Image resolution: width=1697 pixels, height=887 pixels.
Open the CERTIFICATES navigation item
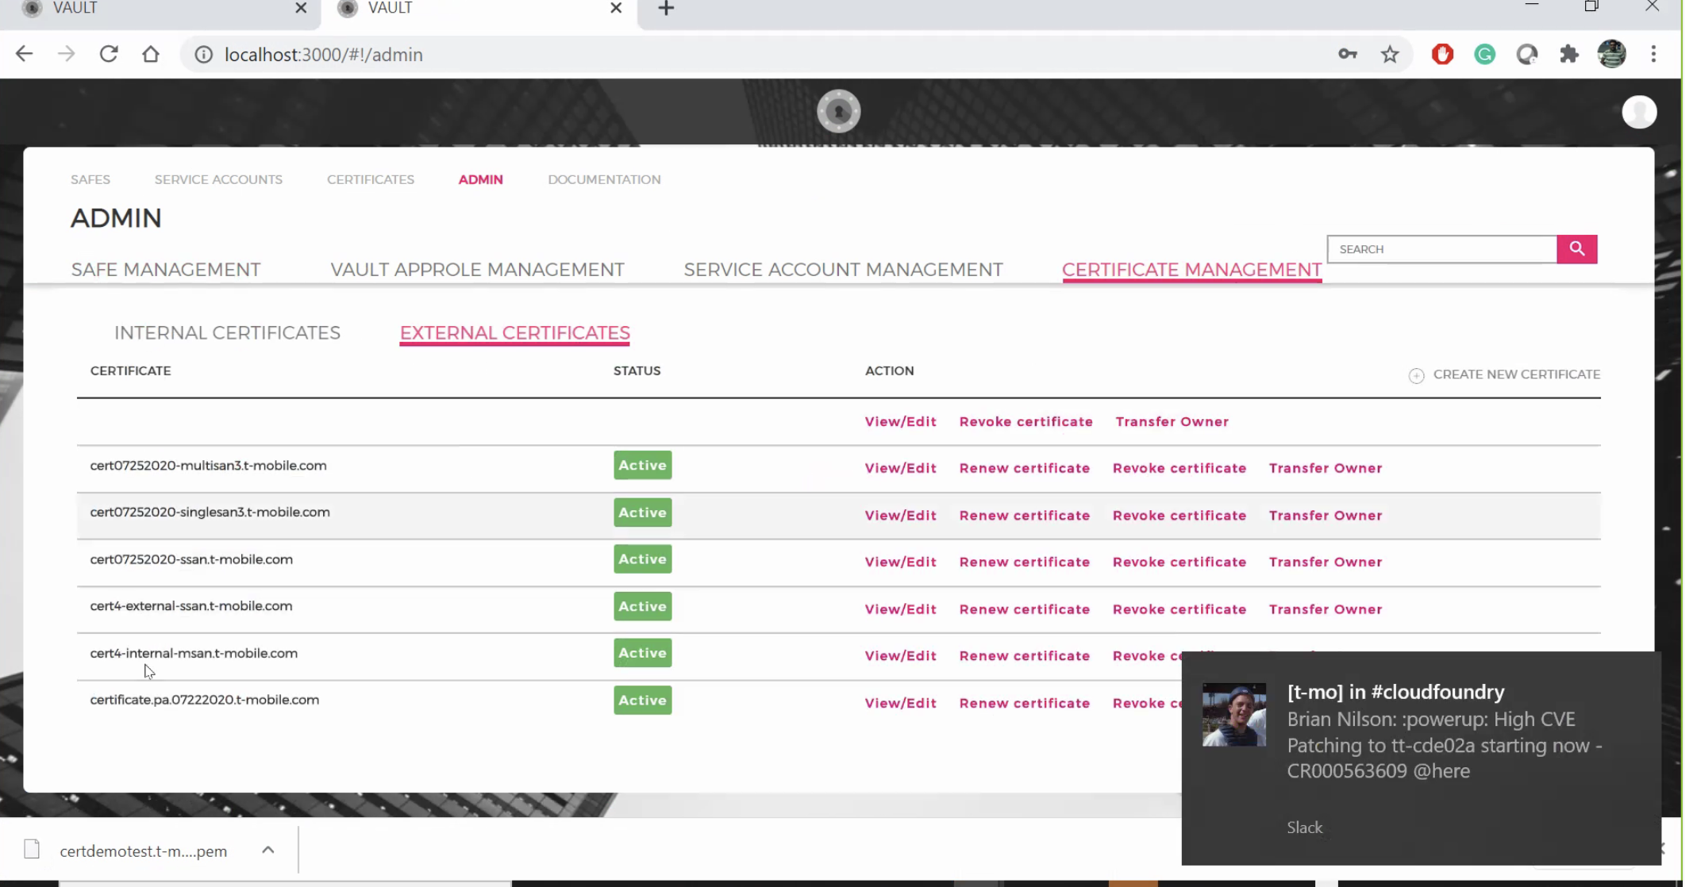point(371,179)
